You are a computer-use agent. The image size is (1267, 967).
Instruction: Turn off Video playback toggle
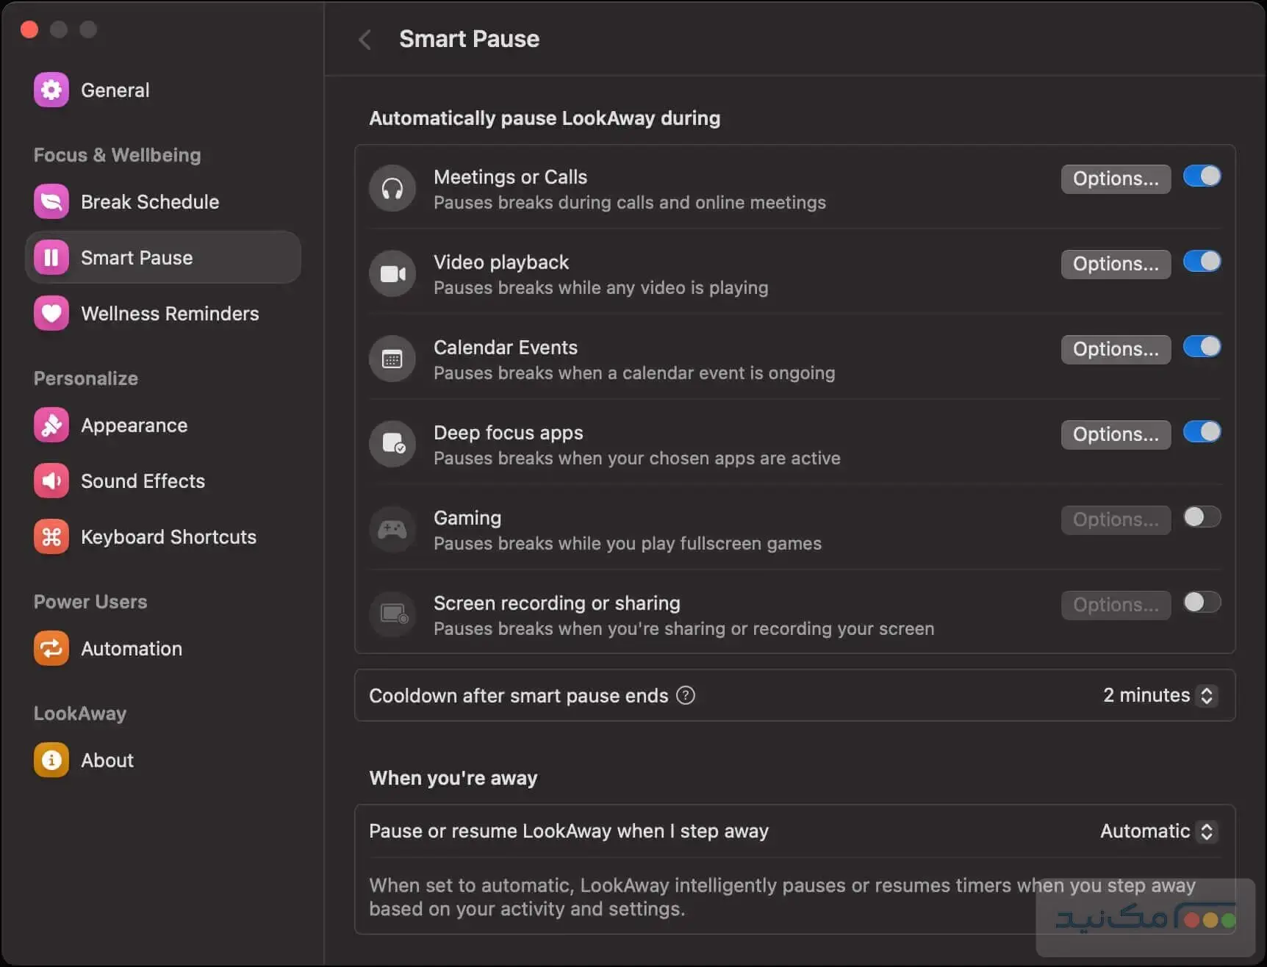(1202, 262)
